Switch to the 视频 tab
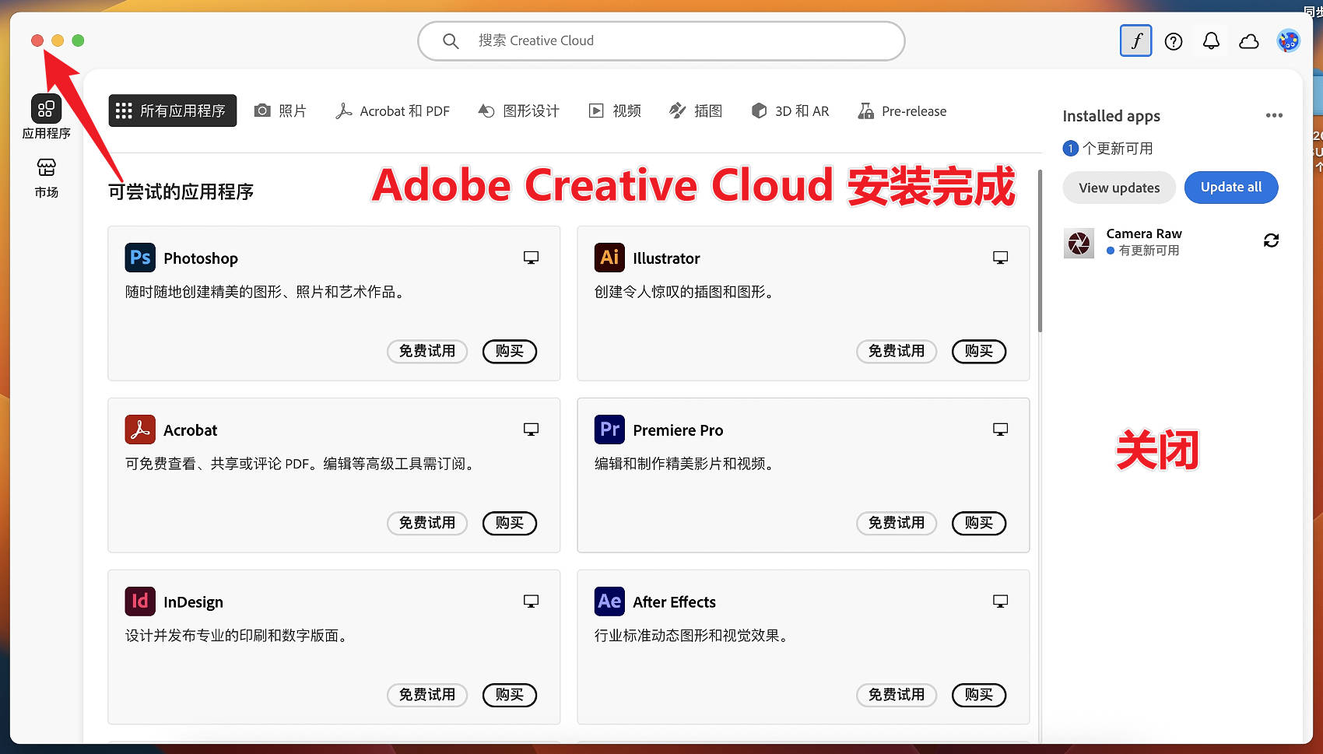Screen dimensions: 1323x754 tap(614, 111)
